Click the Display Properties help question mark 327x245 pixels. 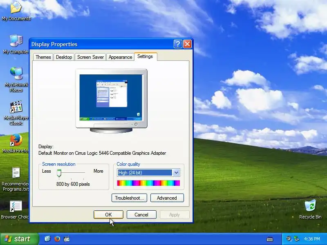pos(178,44)
